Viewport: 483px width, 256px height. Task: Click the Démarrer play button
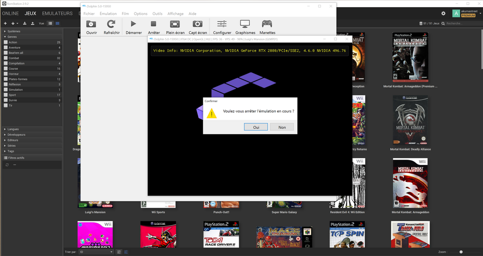133,24
